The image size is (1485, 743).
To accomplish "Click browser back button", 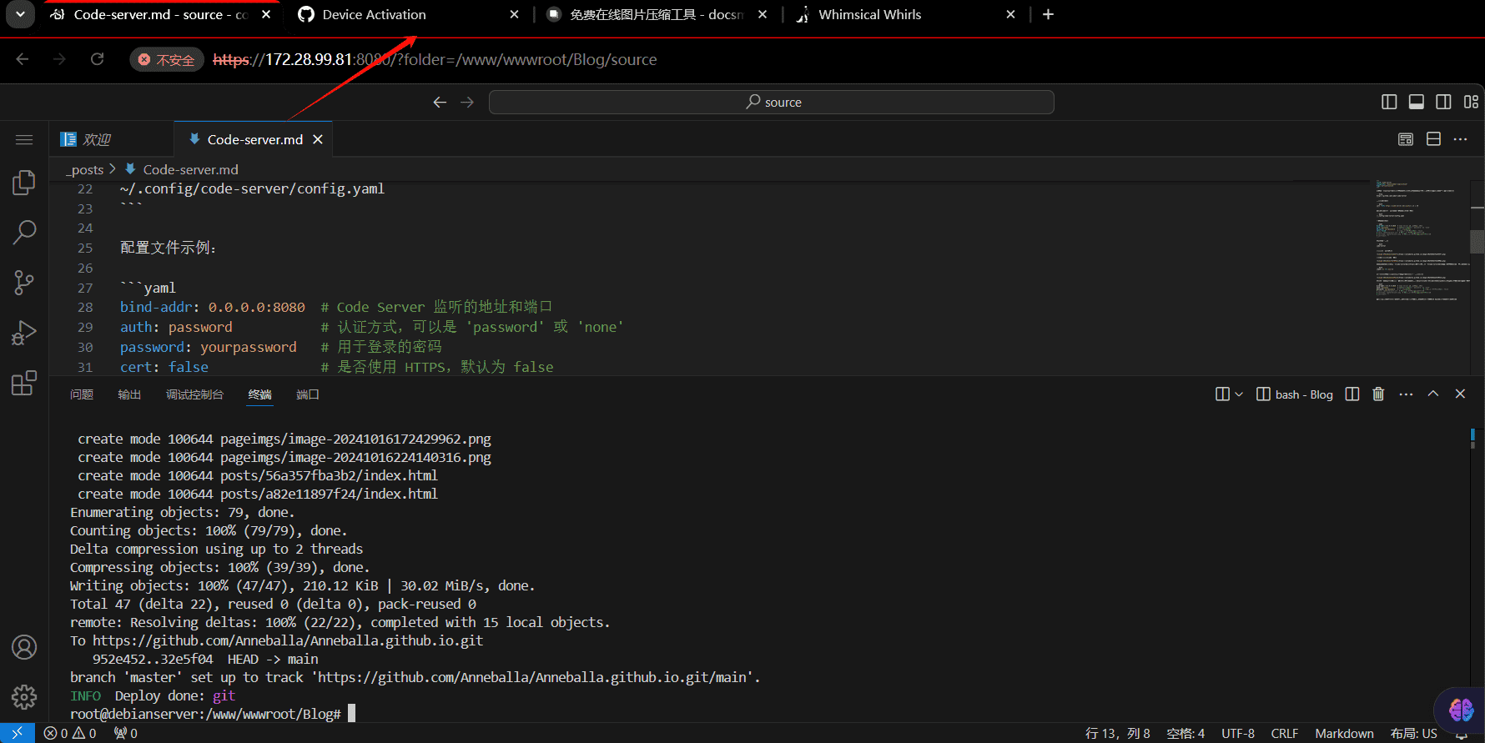I will [23, 59].
